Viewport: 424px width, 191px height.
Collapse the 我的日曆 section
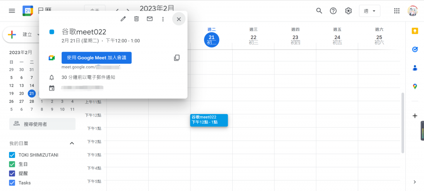[x=72, y=143]
